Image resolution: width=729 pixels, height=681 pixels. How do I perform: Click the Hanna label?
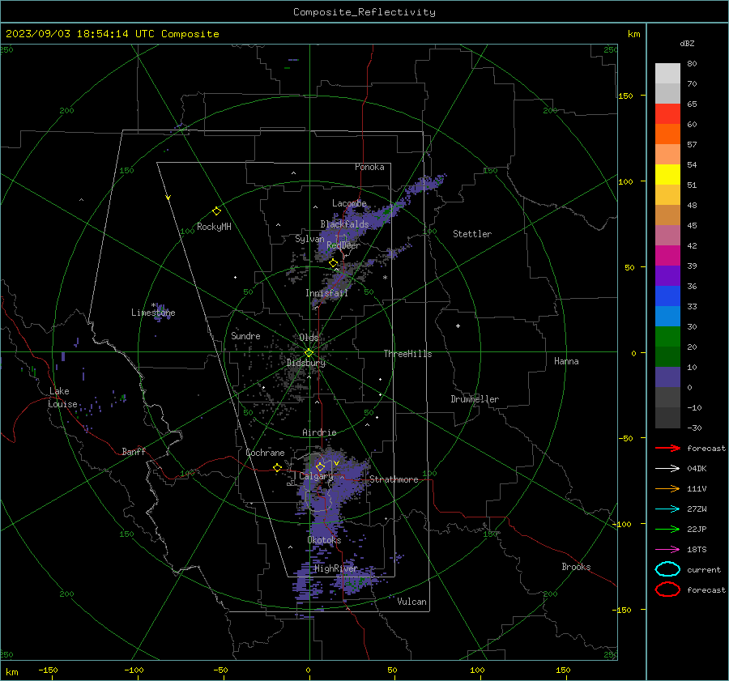[566, 361]
